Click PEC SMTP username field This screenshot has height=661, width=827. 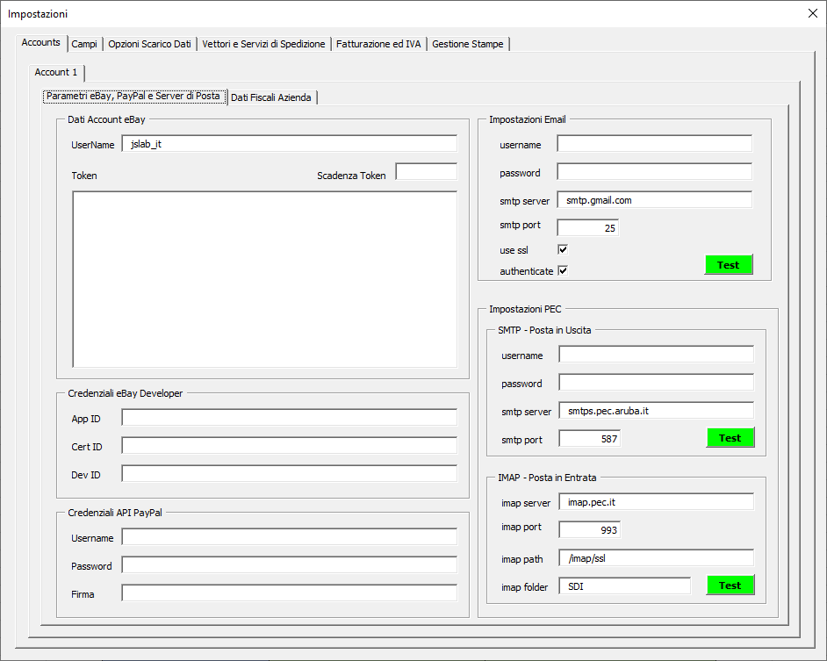click(x=656, y=355)
